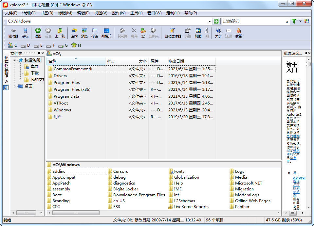Sort by the 名称 column header
Image resolution: width=314 pixels, height=226 pixels.
click(76, 61)
